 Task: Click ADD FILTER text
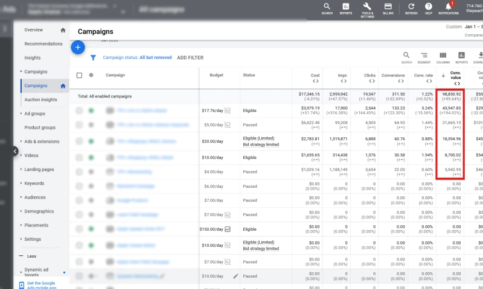coord(190,58)
